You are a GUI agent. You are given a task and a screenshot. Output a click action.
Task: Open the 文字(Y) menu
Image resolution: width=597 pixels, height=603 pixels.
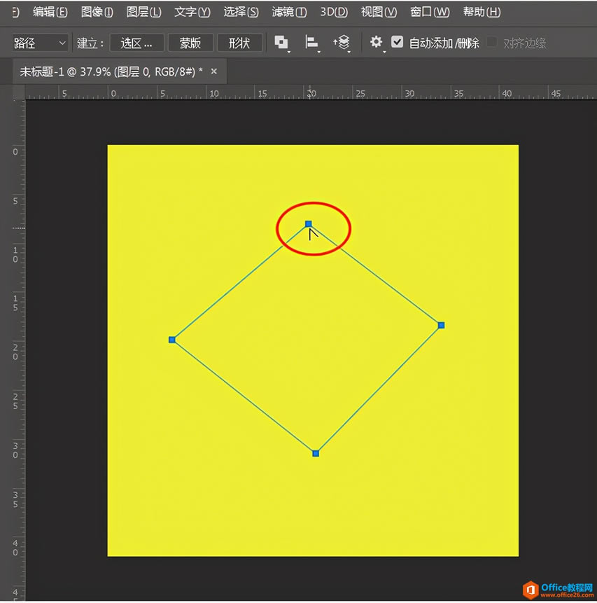[192, 13]
